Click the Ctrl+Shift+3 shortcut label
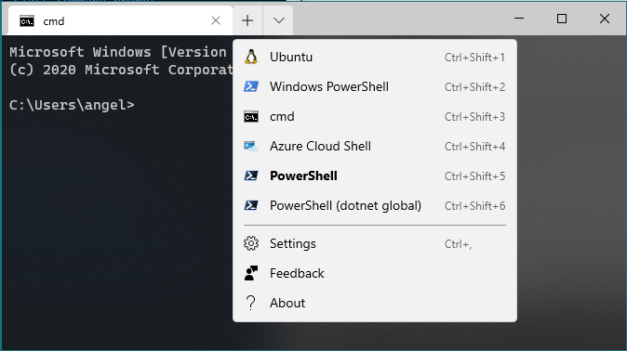Viewport: 627px width, 351px height. [474, 117]
